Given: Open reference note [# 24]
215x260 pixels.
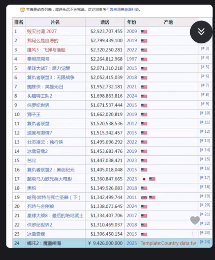Looking at the screenshot, I should [x=205, y=242].
